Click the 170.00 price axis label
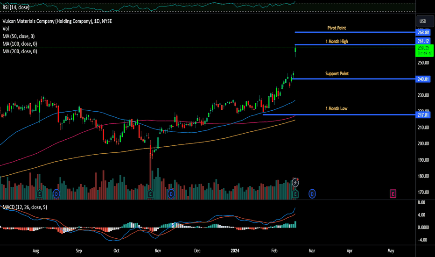 point(423,192)
